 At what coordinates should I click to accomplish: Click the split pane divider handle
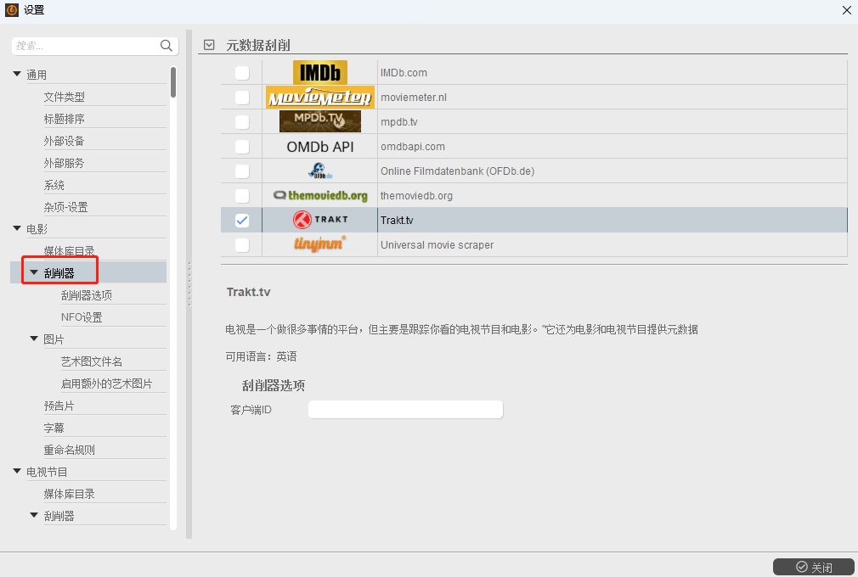189,284
